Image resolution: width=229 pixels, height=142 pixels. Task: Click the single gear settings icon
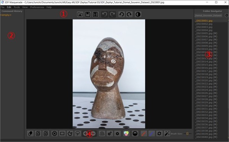tap(117, 133)
